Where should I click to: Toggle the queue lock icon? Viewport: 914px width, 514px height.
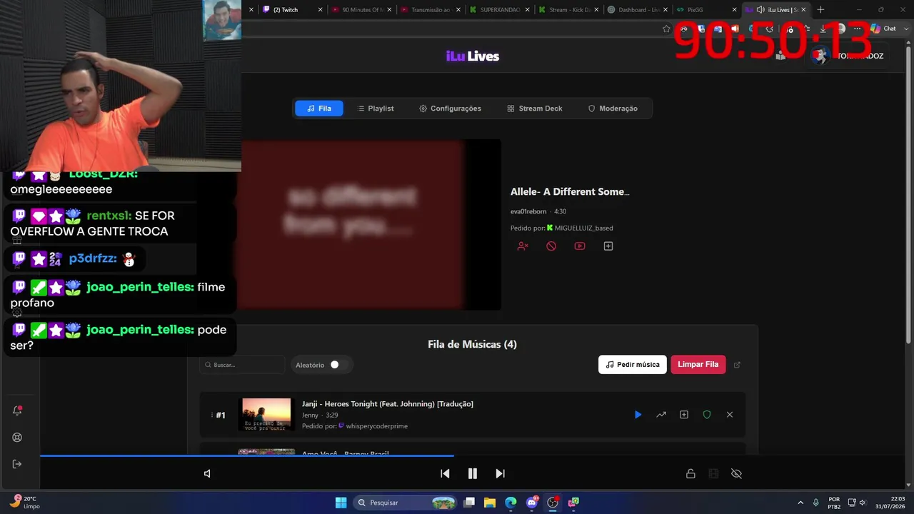pyautogui.click(x=690, y=474)
